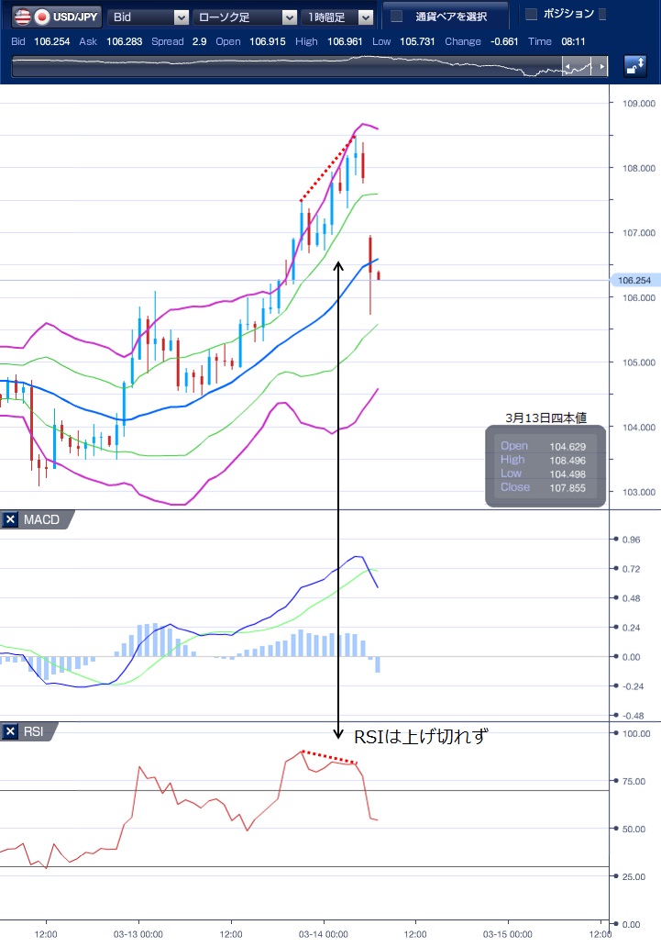Click right arrow on the overview range handle
661x947 pixels.
(x=601, y=67)
